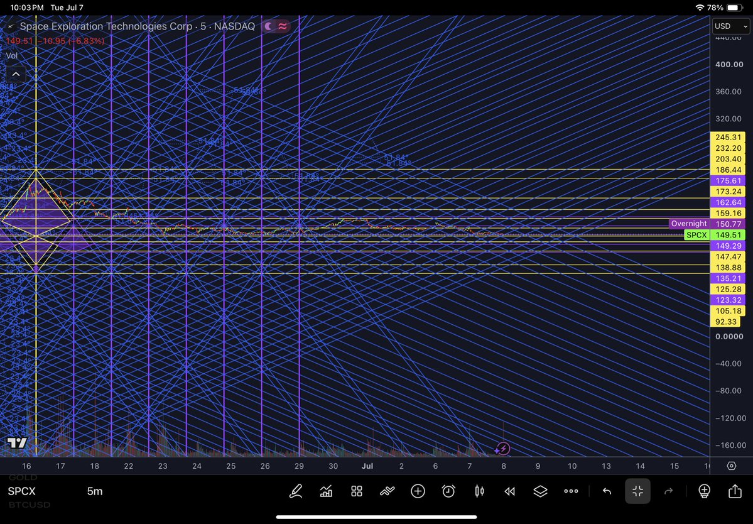
Task: Change chart type candlestick icon
Action: pyautogui.click(x=479, y=491)
